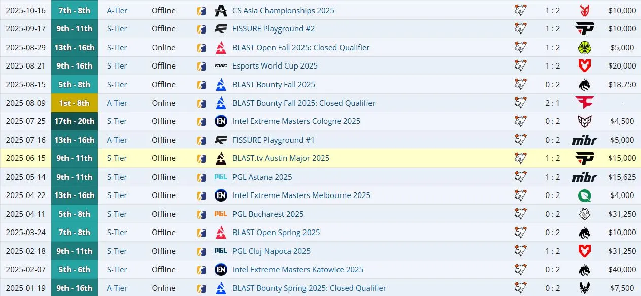Click the Virtus.pro team logo in BLAST Open Spring row
The height and width of the screenshot is (296, 641).
[521, 233]
